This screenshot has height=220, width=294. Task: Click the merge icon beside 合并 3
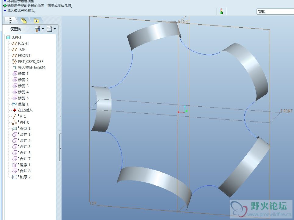[x=15, y=147]
